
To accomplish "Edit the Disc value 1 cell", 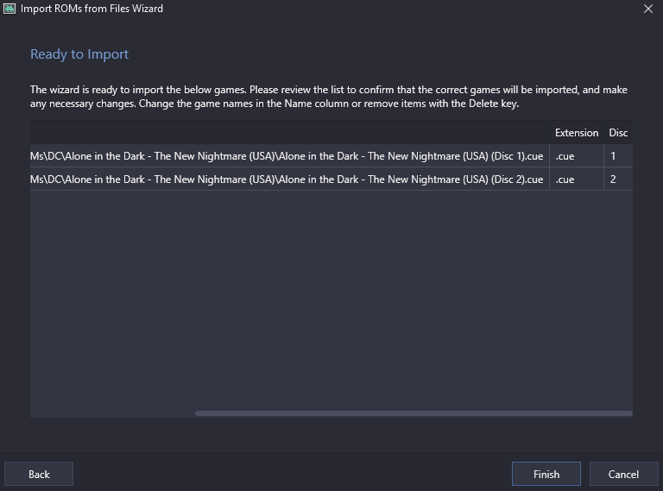I will pos(618,156).
